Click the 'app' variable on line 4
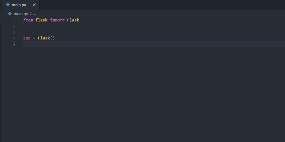Viewport: 285px width, 142px height. click(27, 38)
